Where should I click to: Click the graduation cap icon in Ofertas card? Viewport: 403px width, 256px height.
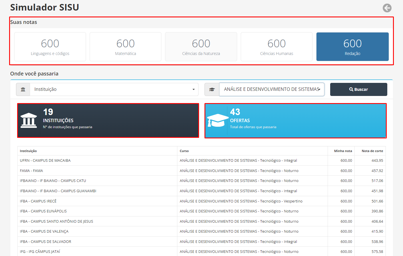point(218,120)
